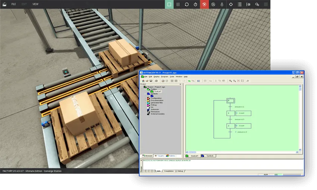
Task: Click the diamond icon in Factory I/O toolbar
Action: (x=231, y=4)
